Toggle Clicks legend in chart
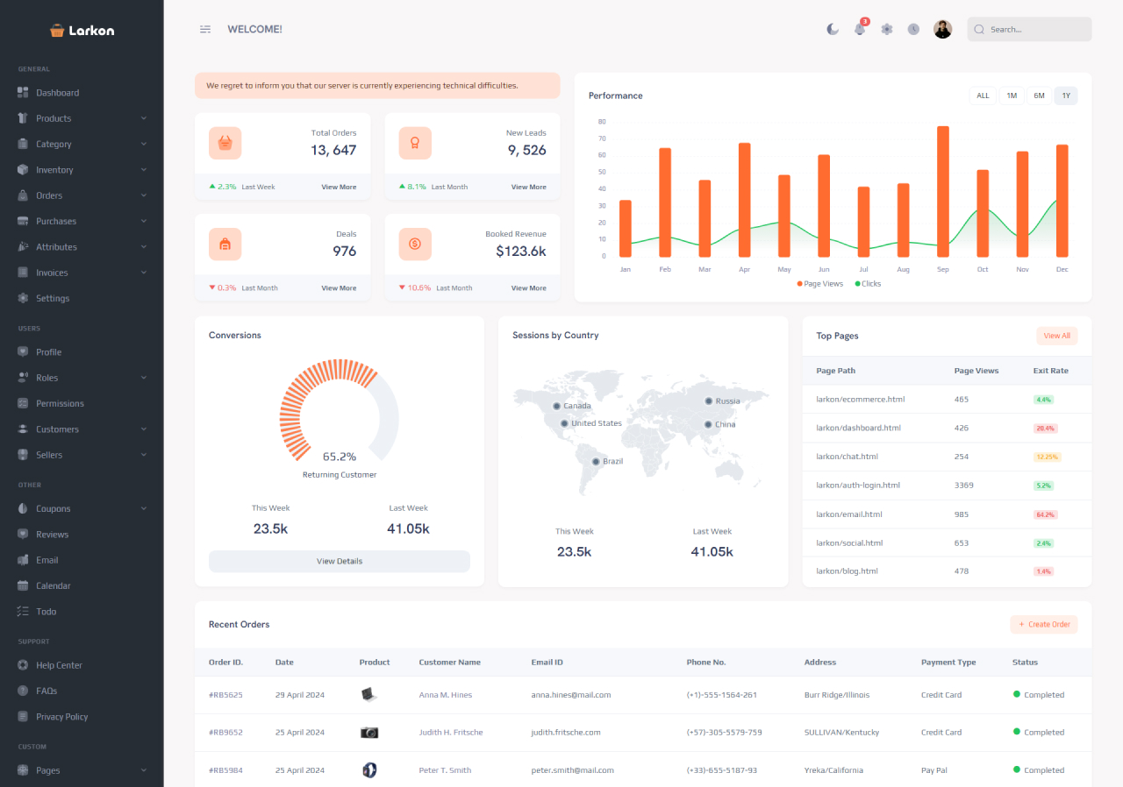This screenshot has width=1123, height=787. tap(868, 284)
